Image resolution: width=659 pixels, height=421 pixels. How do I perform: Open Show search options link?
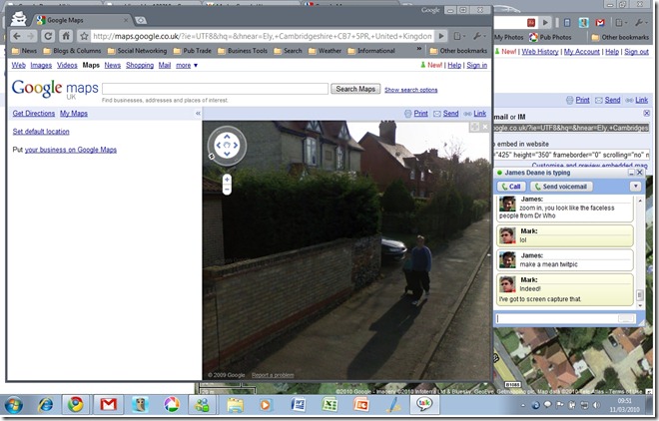pyautogui.click(x=411, y=90)
